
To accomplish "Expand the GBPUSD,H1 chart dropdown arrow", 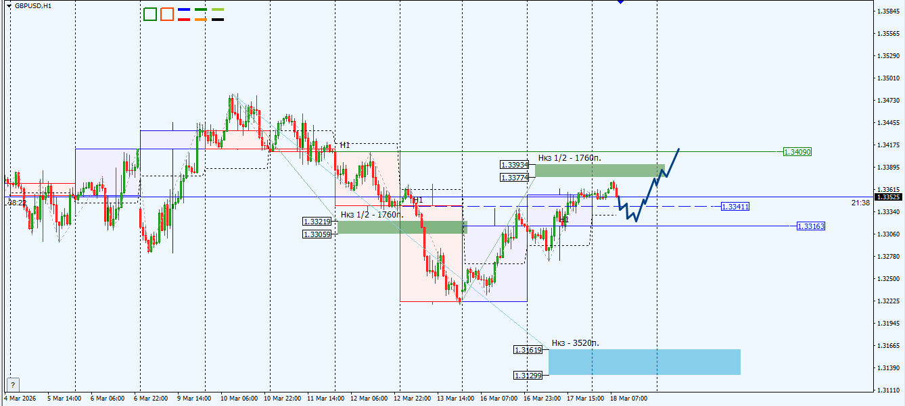I will click(x=9, y=6).
